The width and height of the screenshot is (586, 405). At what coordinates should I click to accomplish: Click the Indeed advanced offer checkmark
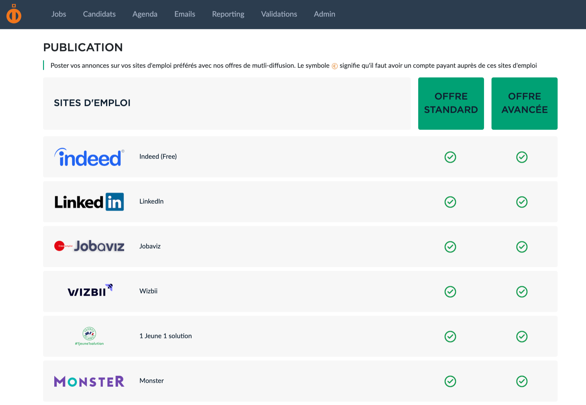522,157
